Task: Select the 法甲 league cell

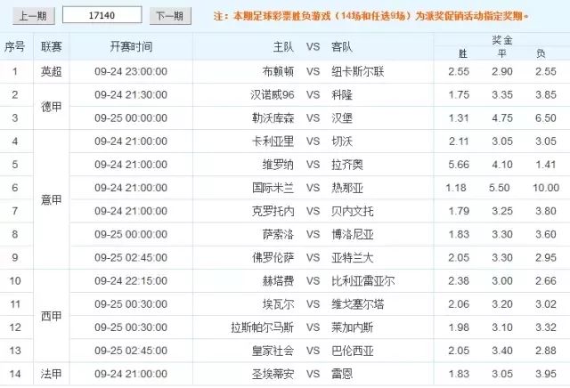Action: (52, 374)
